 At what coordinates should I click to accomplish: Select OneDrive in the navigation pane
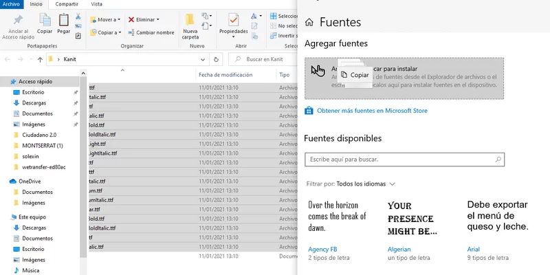(30, 181)
